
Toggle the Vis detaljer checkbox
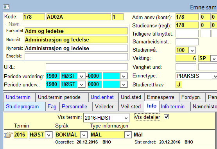(166, 117)
